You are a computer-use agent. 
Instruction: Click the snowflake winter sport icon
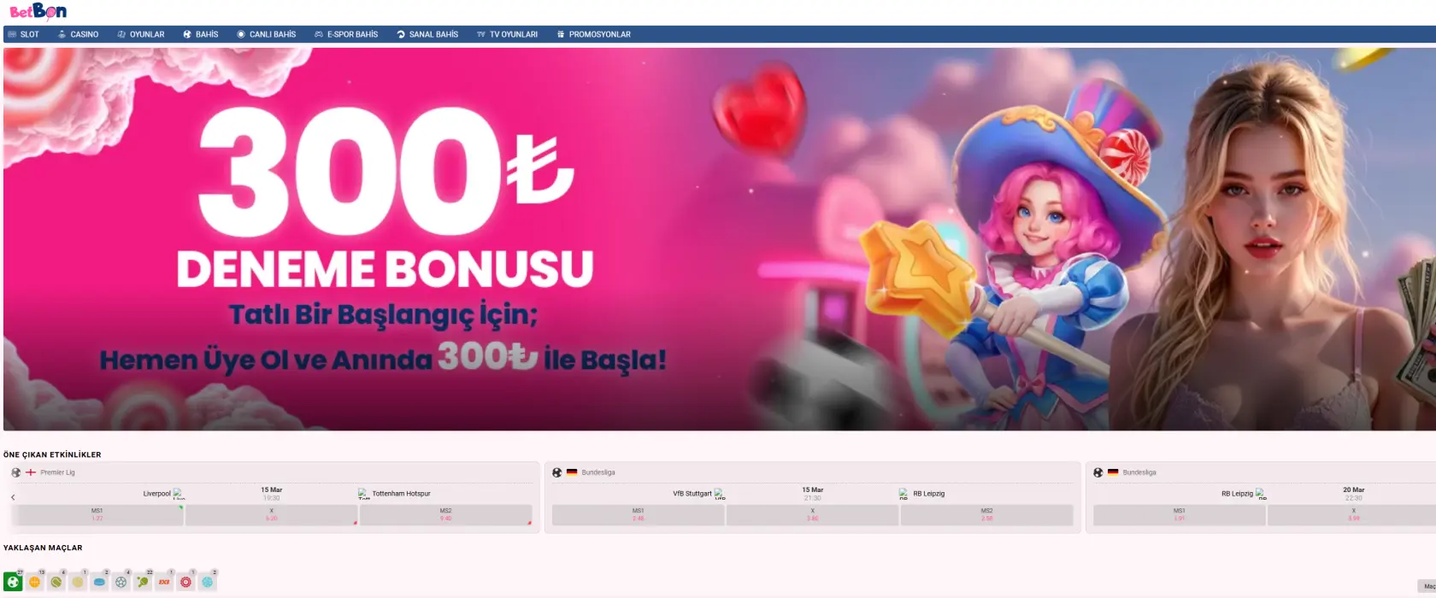click(x=208, y=582)
